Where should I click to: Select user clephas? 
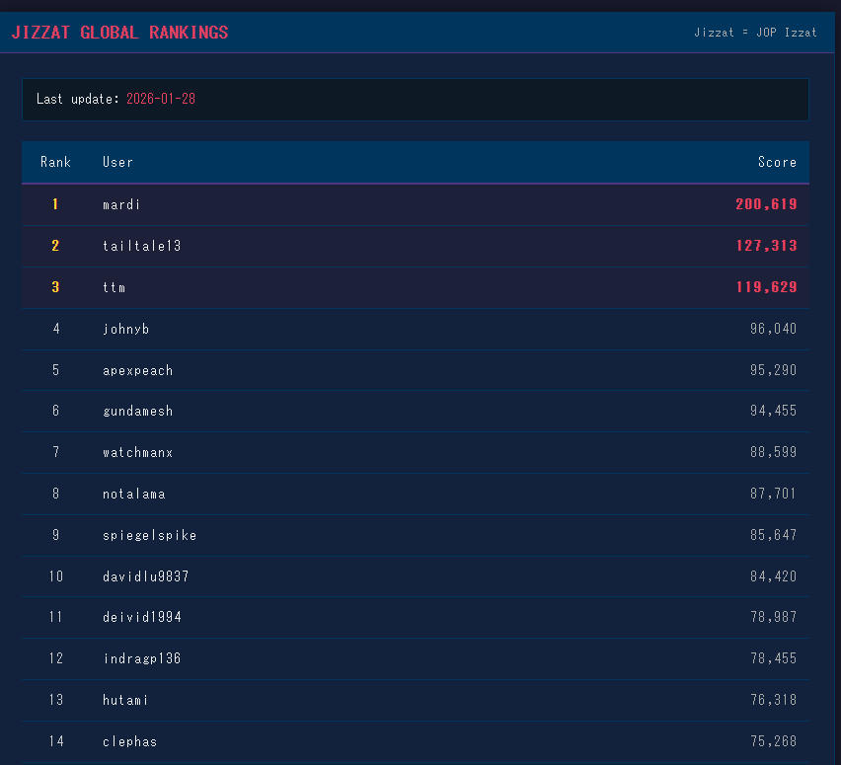[x=129, y=741]
